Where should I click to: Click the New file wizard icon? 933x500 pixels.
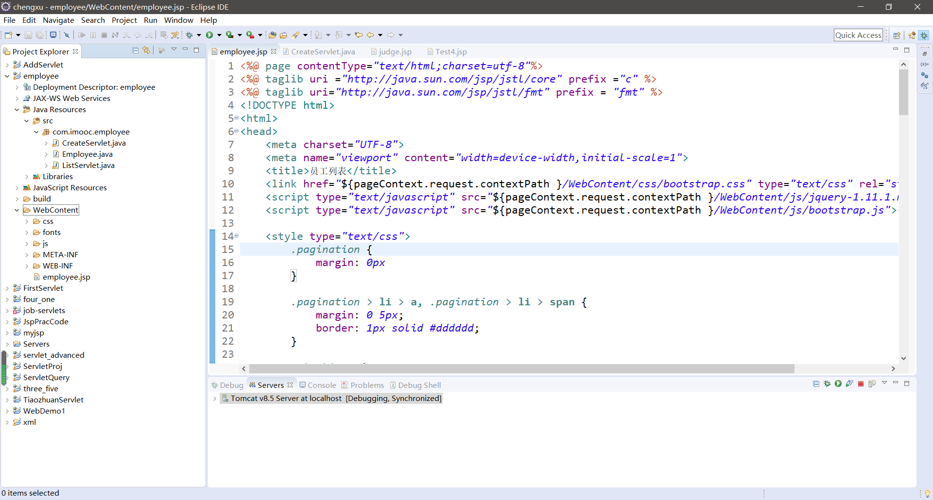pos(8,35)
